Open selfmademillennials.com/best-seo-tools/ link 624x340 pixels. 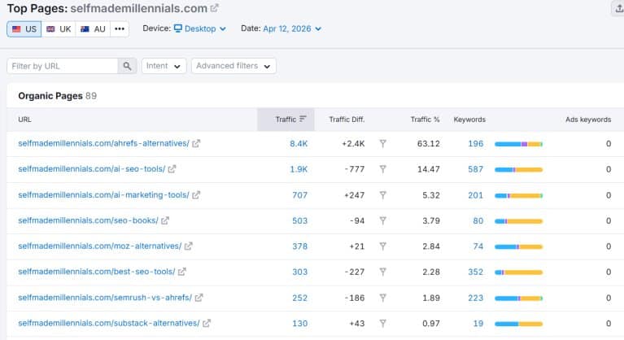(x=96, y=272)
